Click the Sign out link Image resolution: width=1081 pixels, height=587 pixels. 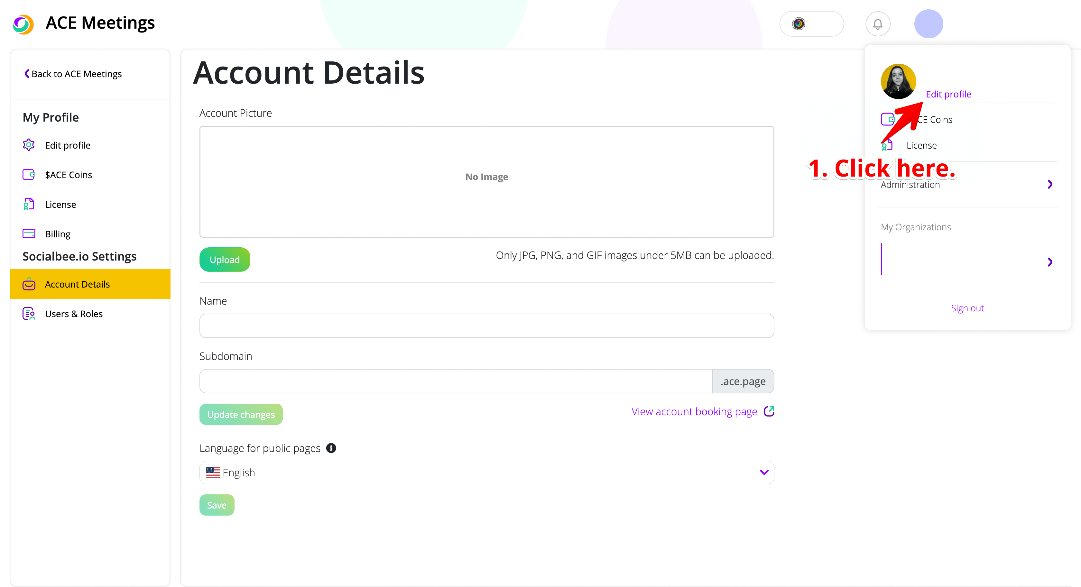tap(967, 308)
